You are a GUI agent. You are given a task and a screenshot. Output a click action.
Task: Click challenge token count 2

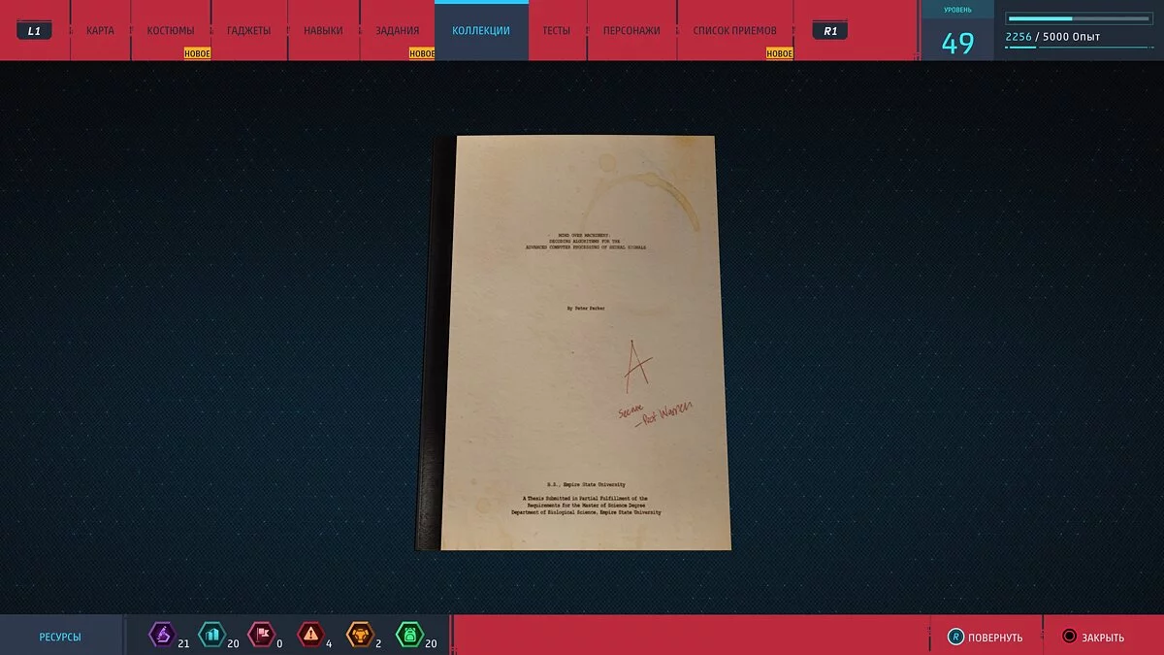(378, 643)
